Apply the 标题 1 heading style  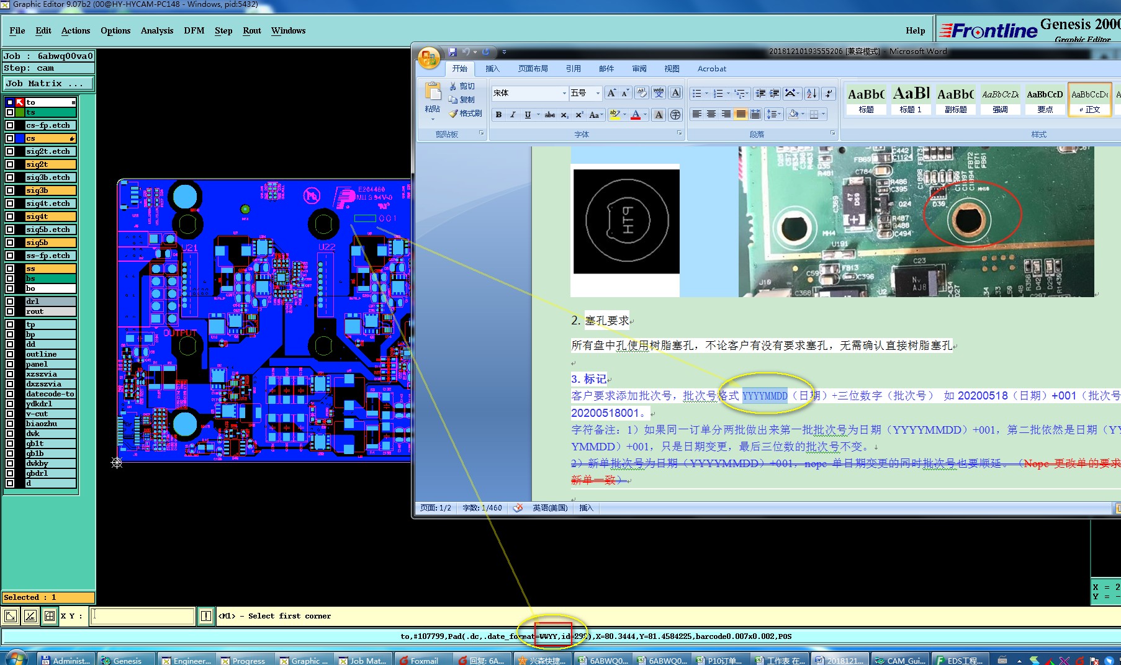(911, 100)
